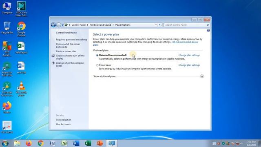
Task: Open the dark green Excel taskbar icon
Action: [88, 143]
